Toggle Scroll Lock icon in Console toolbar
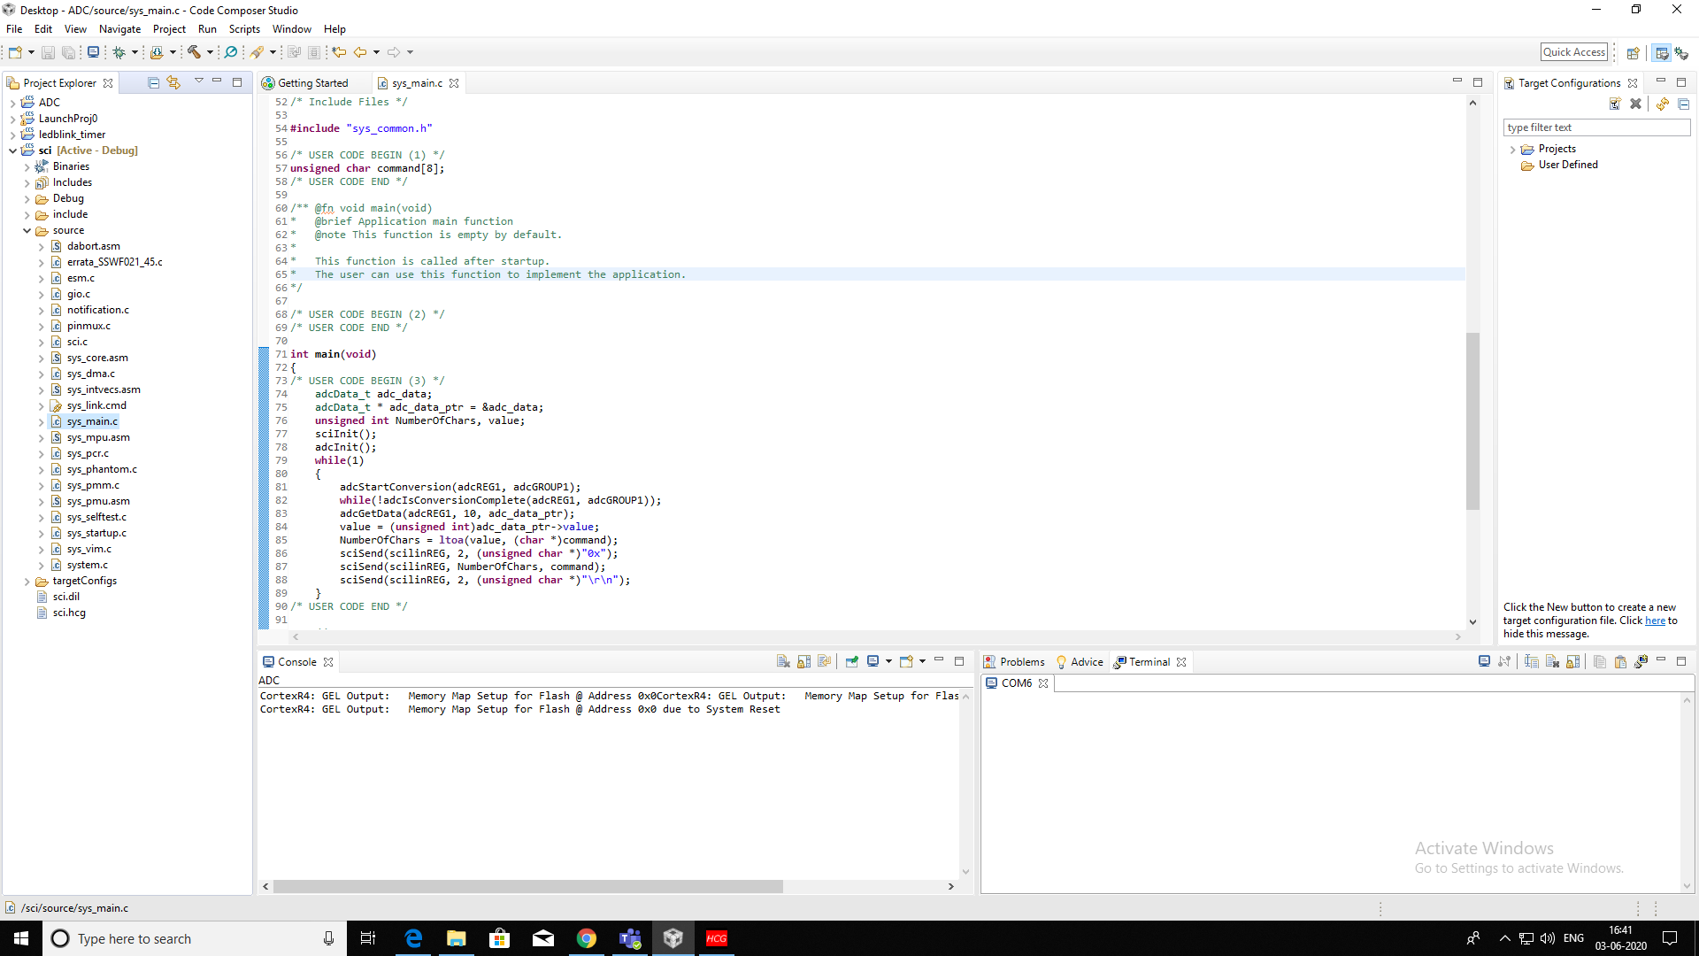Image resolution: width=1699 pixels, height=956 pixels. pos(804,661)
